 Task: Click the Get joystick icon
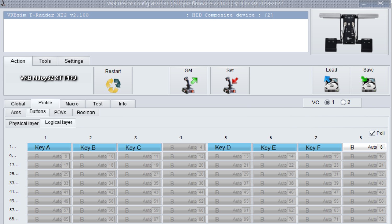[189, 85]
